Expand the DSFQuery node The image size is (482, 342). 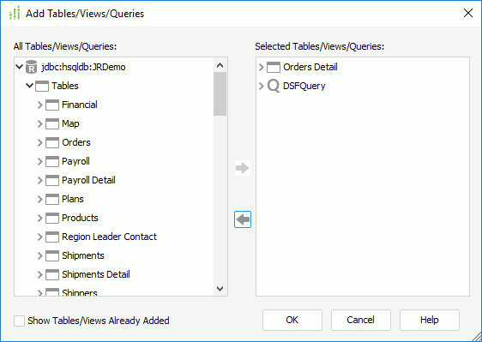click(262, 86)
